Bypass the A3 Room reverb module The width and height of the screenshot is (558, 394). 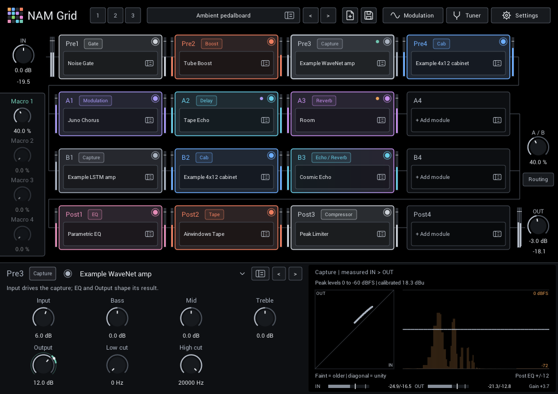click(387, 99)
